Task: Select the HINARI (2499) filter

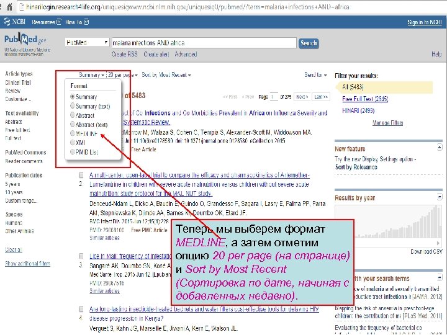Action: (x=358, y=110)
